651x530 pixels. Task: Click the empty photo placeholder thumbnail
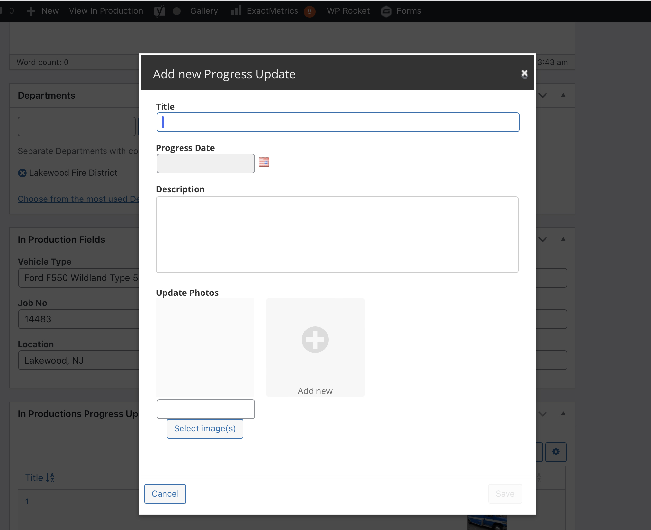(x=205, y=347)
